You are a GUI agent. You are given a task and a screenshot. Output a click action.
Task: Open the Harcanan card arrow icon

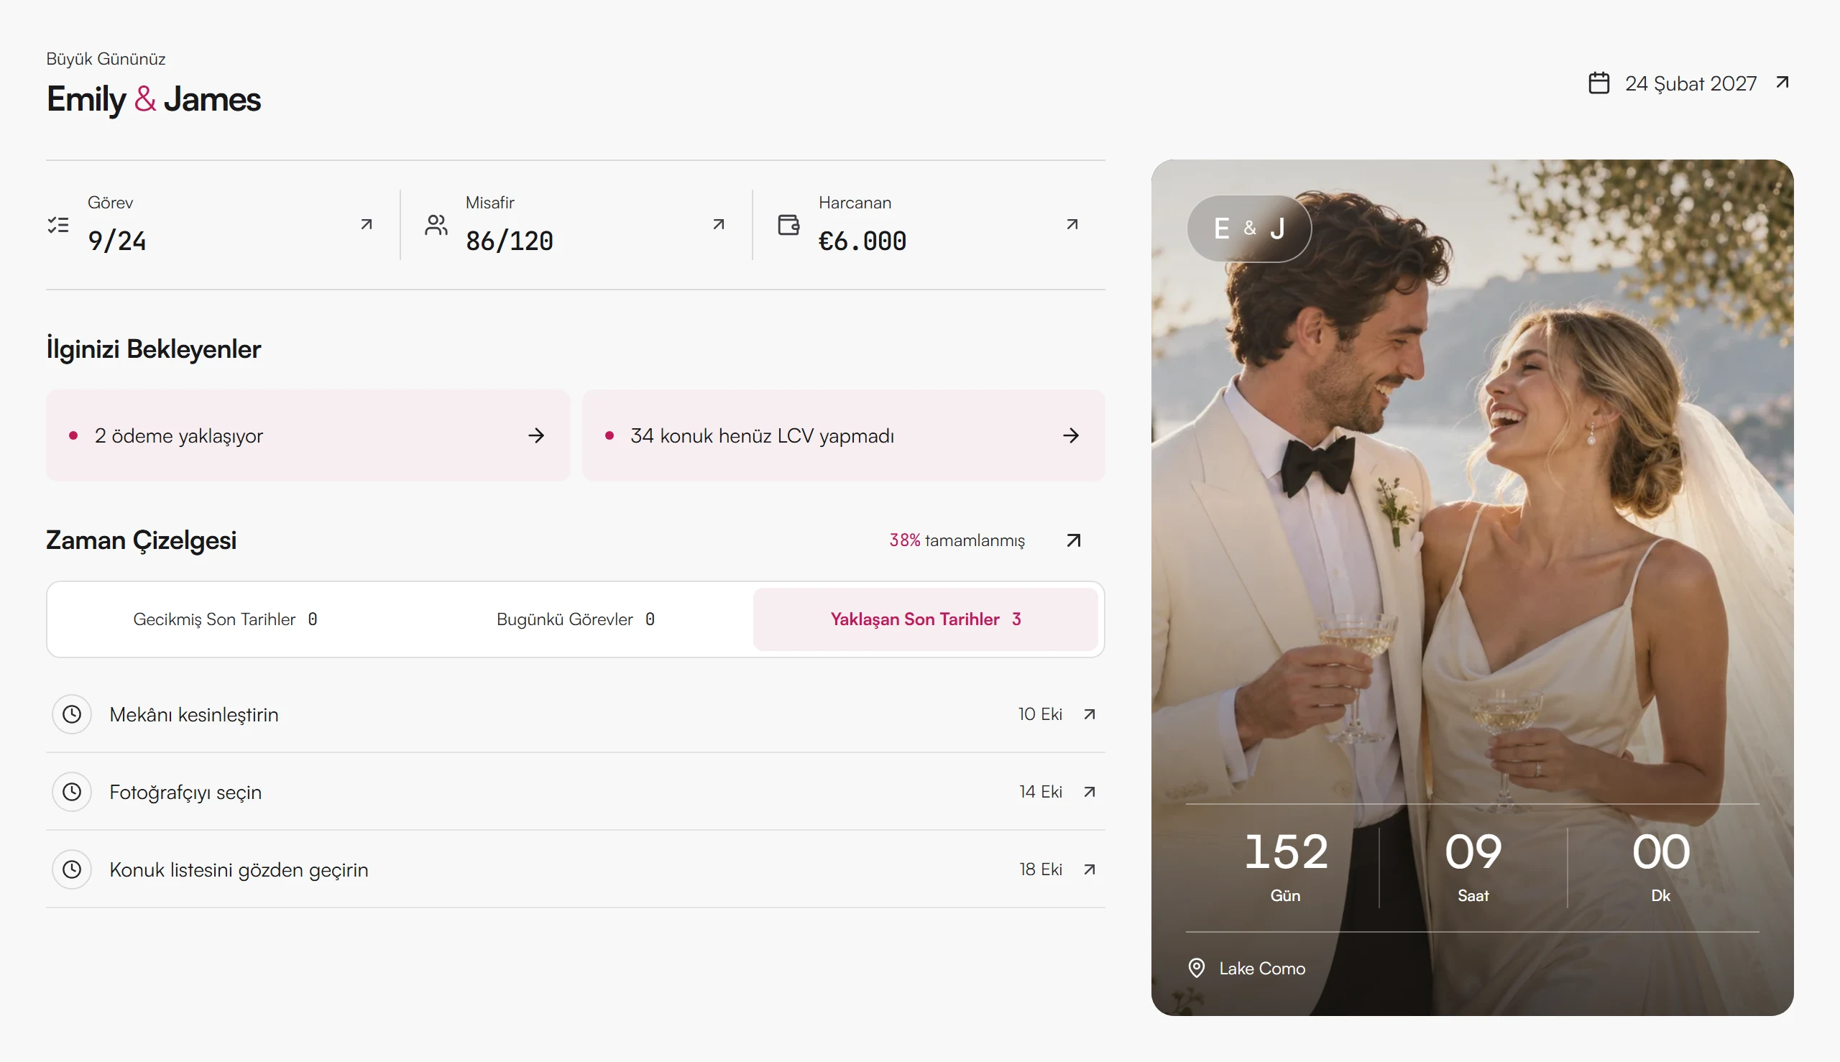click(1072, 225)
